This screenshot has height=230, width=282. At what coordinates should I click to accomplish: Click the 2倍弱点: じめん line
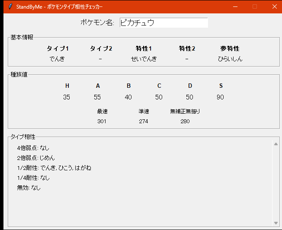[x=36, y=158]
